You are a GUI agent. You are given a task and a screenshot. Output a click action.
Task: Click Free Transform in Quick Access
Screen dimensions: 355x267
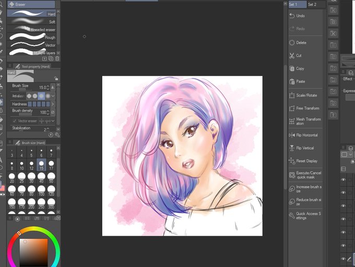[x=305, y=108]
